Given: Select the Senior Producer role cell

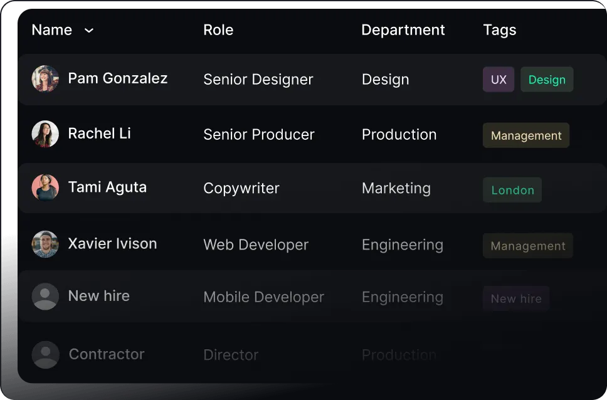Looking at the screenshot, I should pyautogui.click(x=259, y=134).
